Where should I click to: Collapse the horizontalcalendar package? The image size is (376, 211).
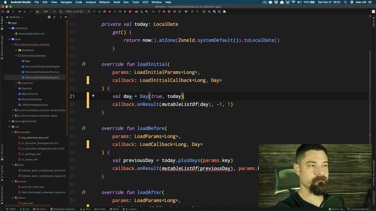coord(16,56)
